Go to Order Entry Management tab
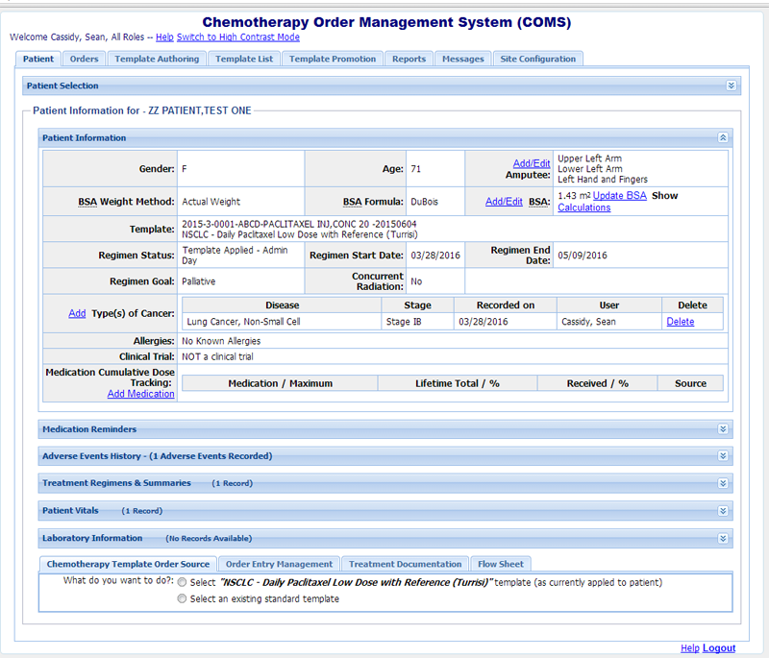This screenshot has height=658, width=769. pos(279,564)
